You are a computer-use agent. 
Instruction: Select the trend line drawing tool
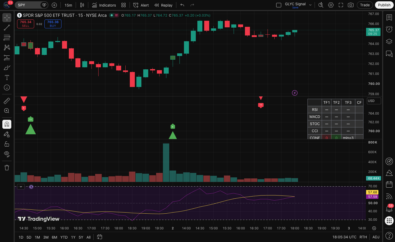tap(7, 28)
